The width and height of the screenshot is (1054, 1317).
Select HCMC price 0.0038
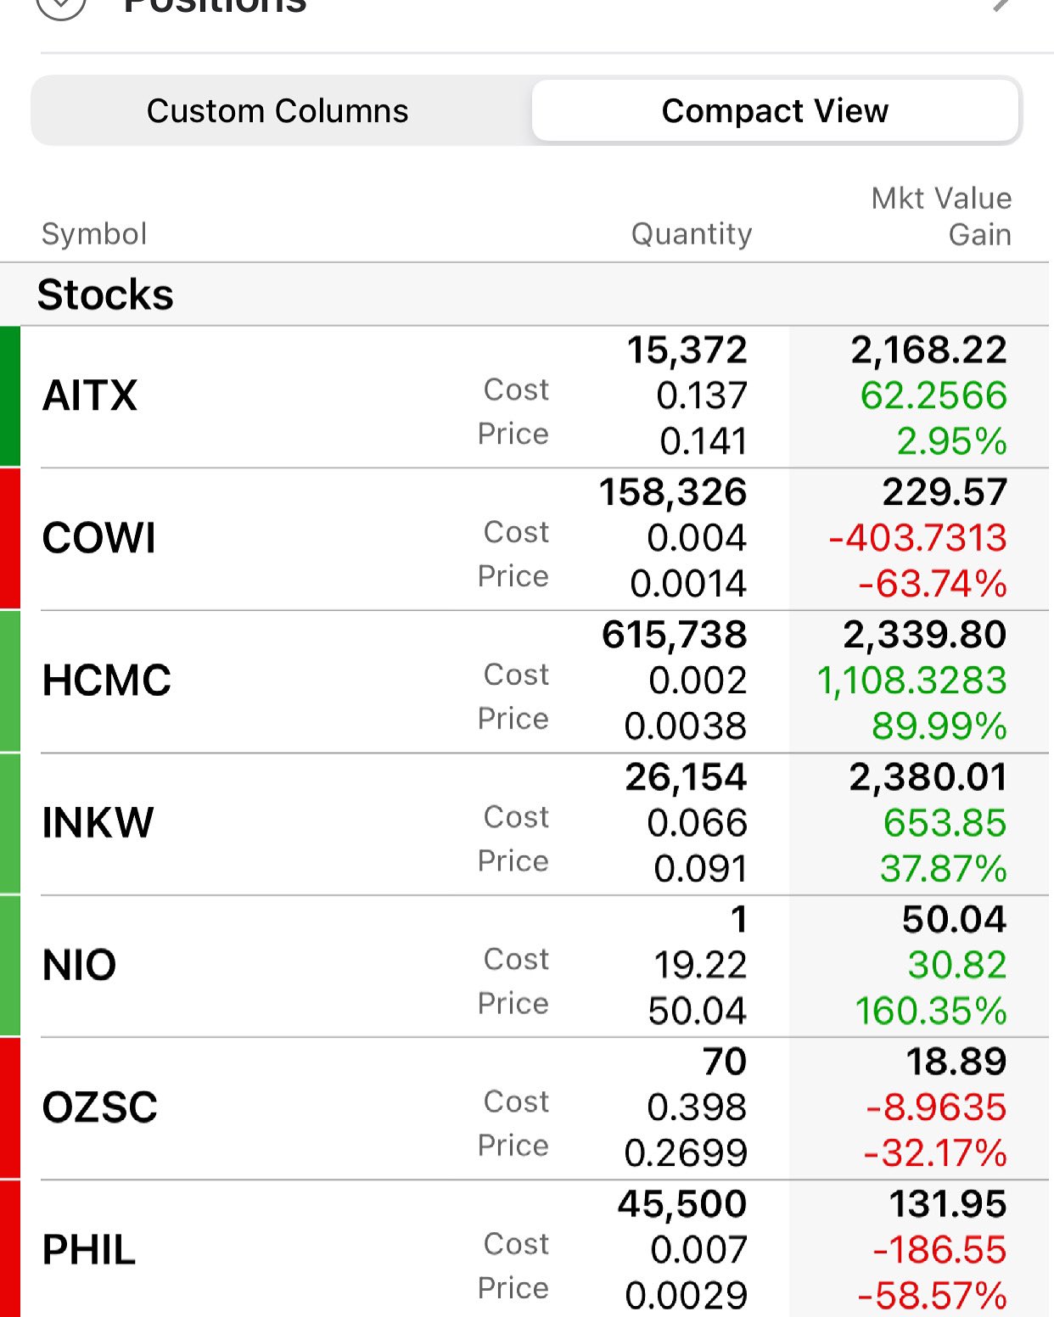point(686,726)
